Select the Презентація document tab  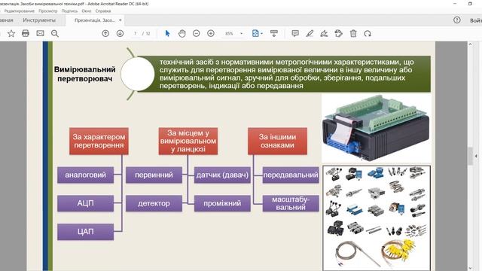94,20
